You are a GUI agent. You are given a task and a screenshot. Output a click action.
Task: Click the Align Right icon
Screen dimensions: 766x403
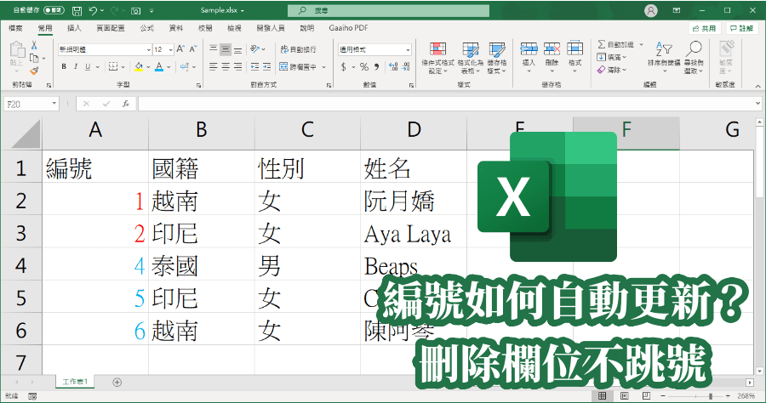(x=238, y=66)
